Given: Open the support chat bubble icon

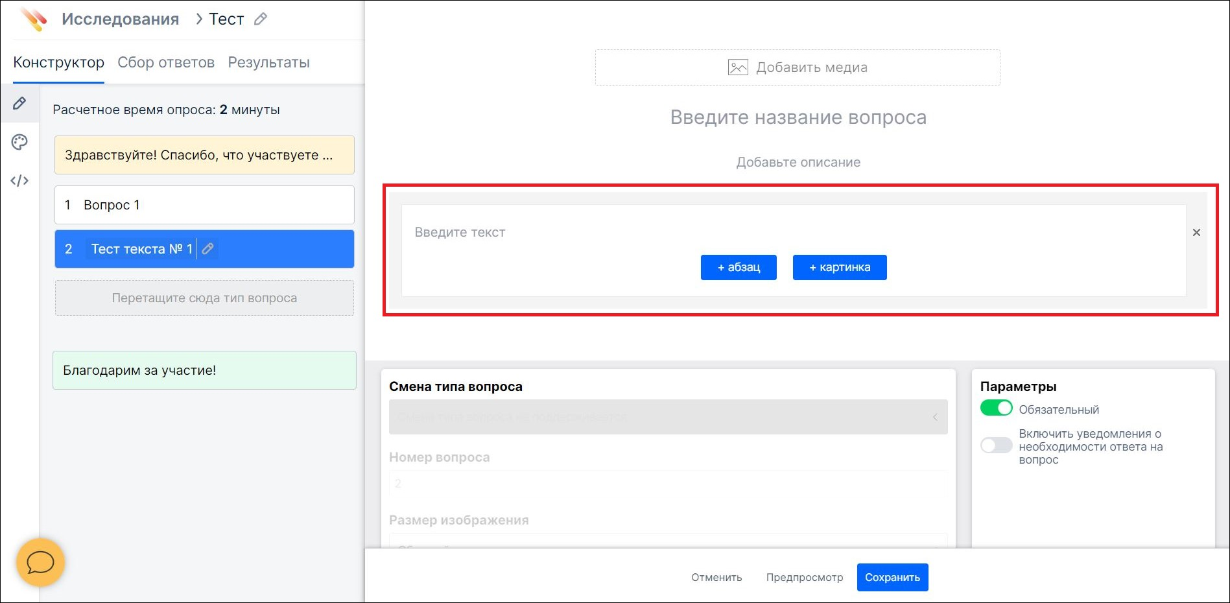Looking at the screenshot, I should pos(40,563).
